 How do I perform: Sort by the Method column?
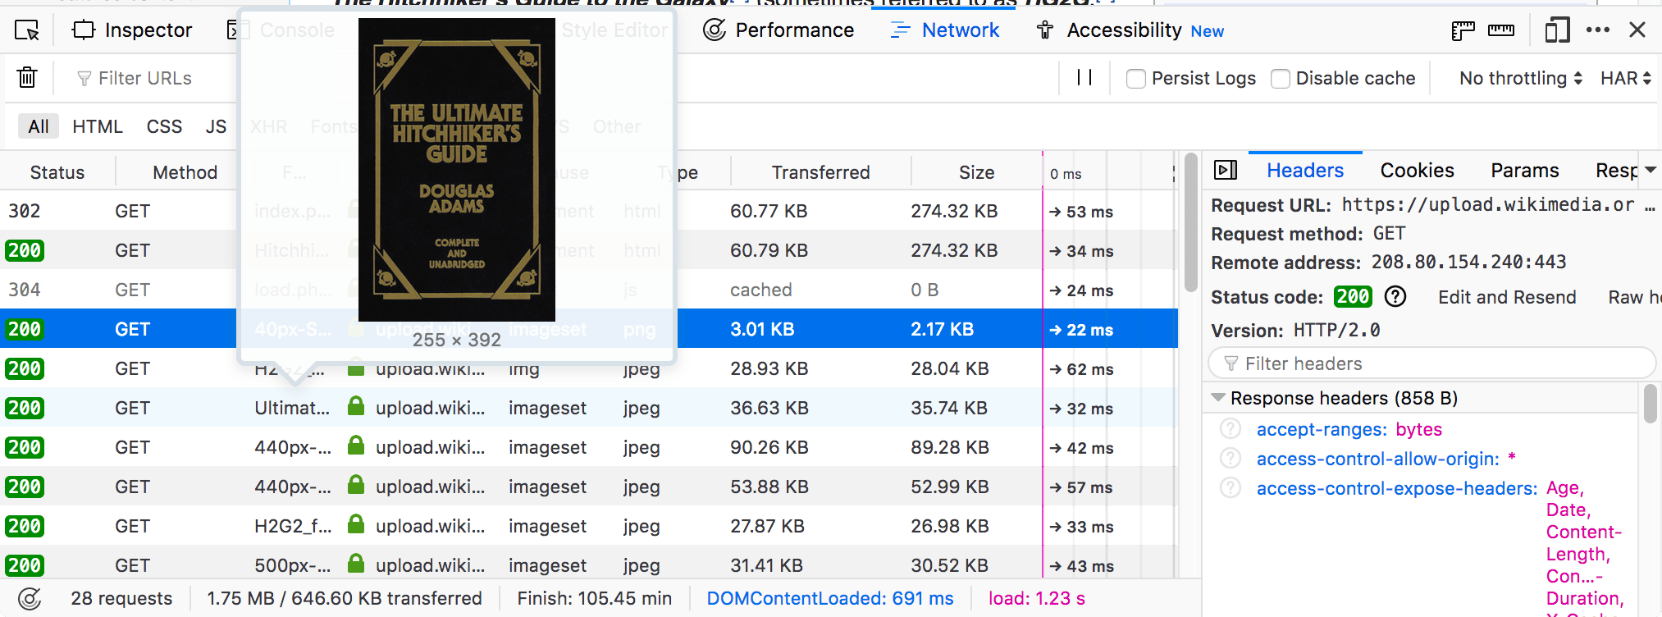(185, 172)
